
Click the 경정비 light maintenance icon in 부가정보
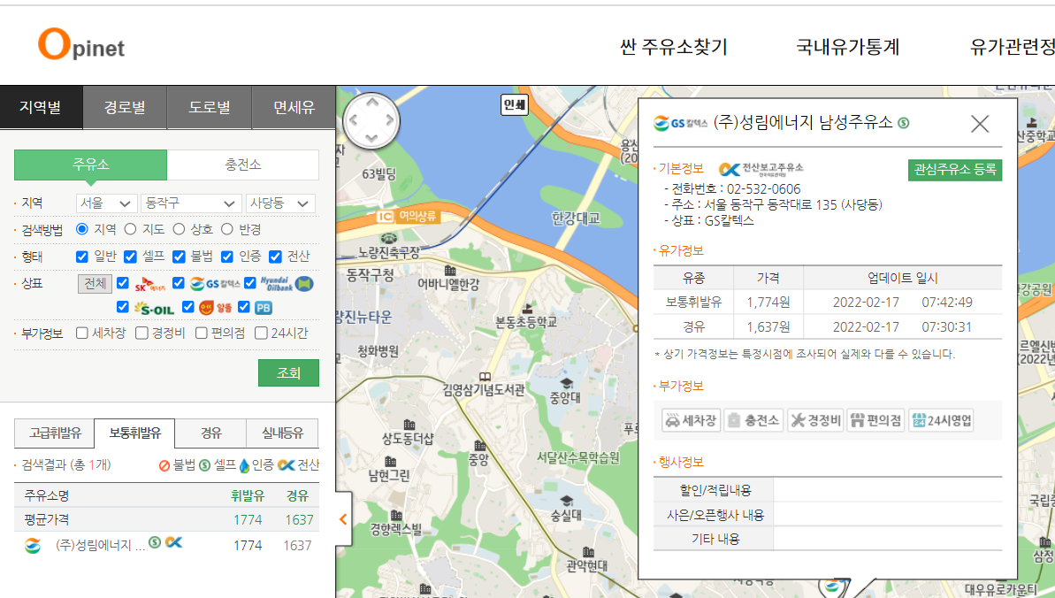(x=815, y=420)
